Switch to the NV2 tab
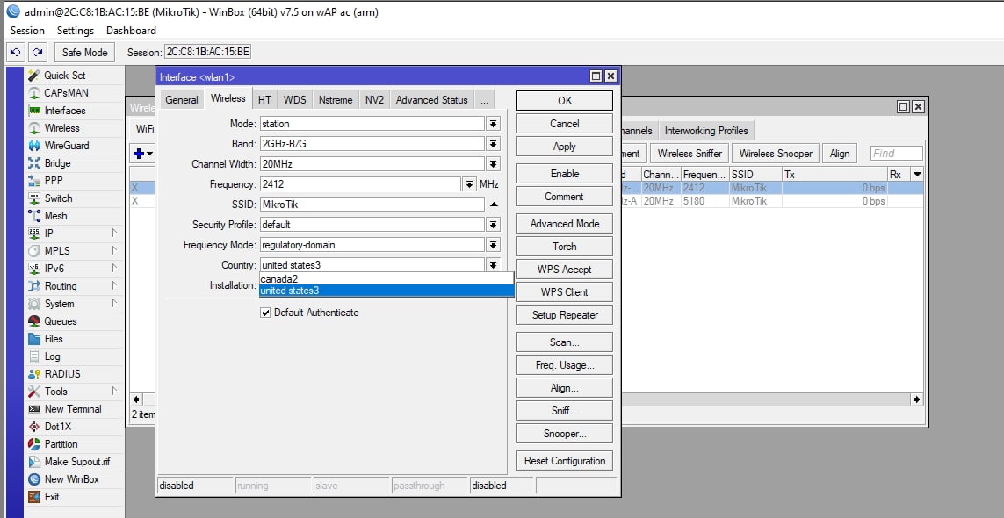Screen dimensions: 1004x518 pos(374,100)
